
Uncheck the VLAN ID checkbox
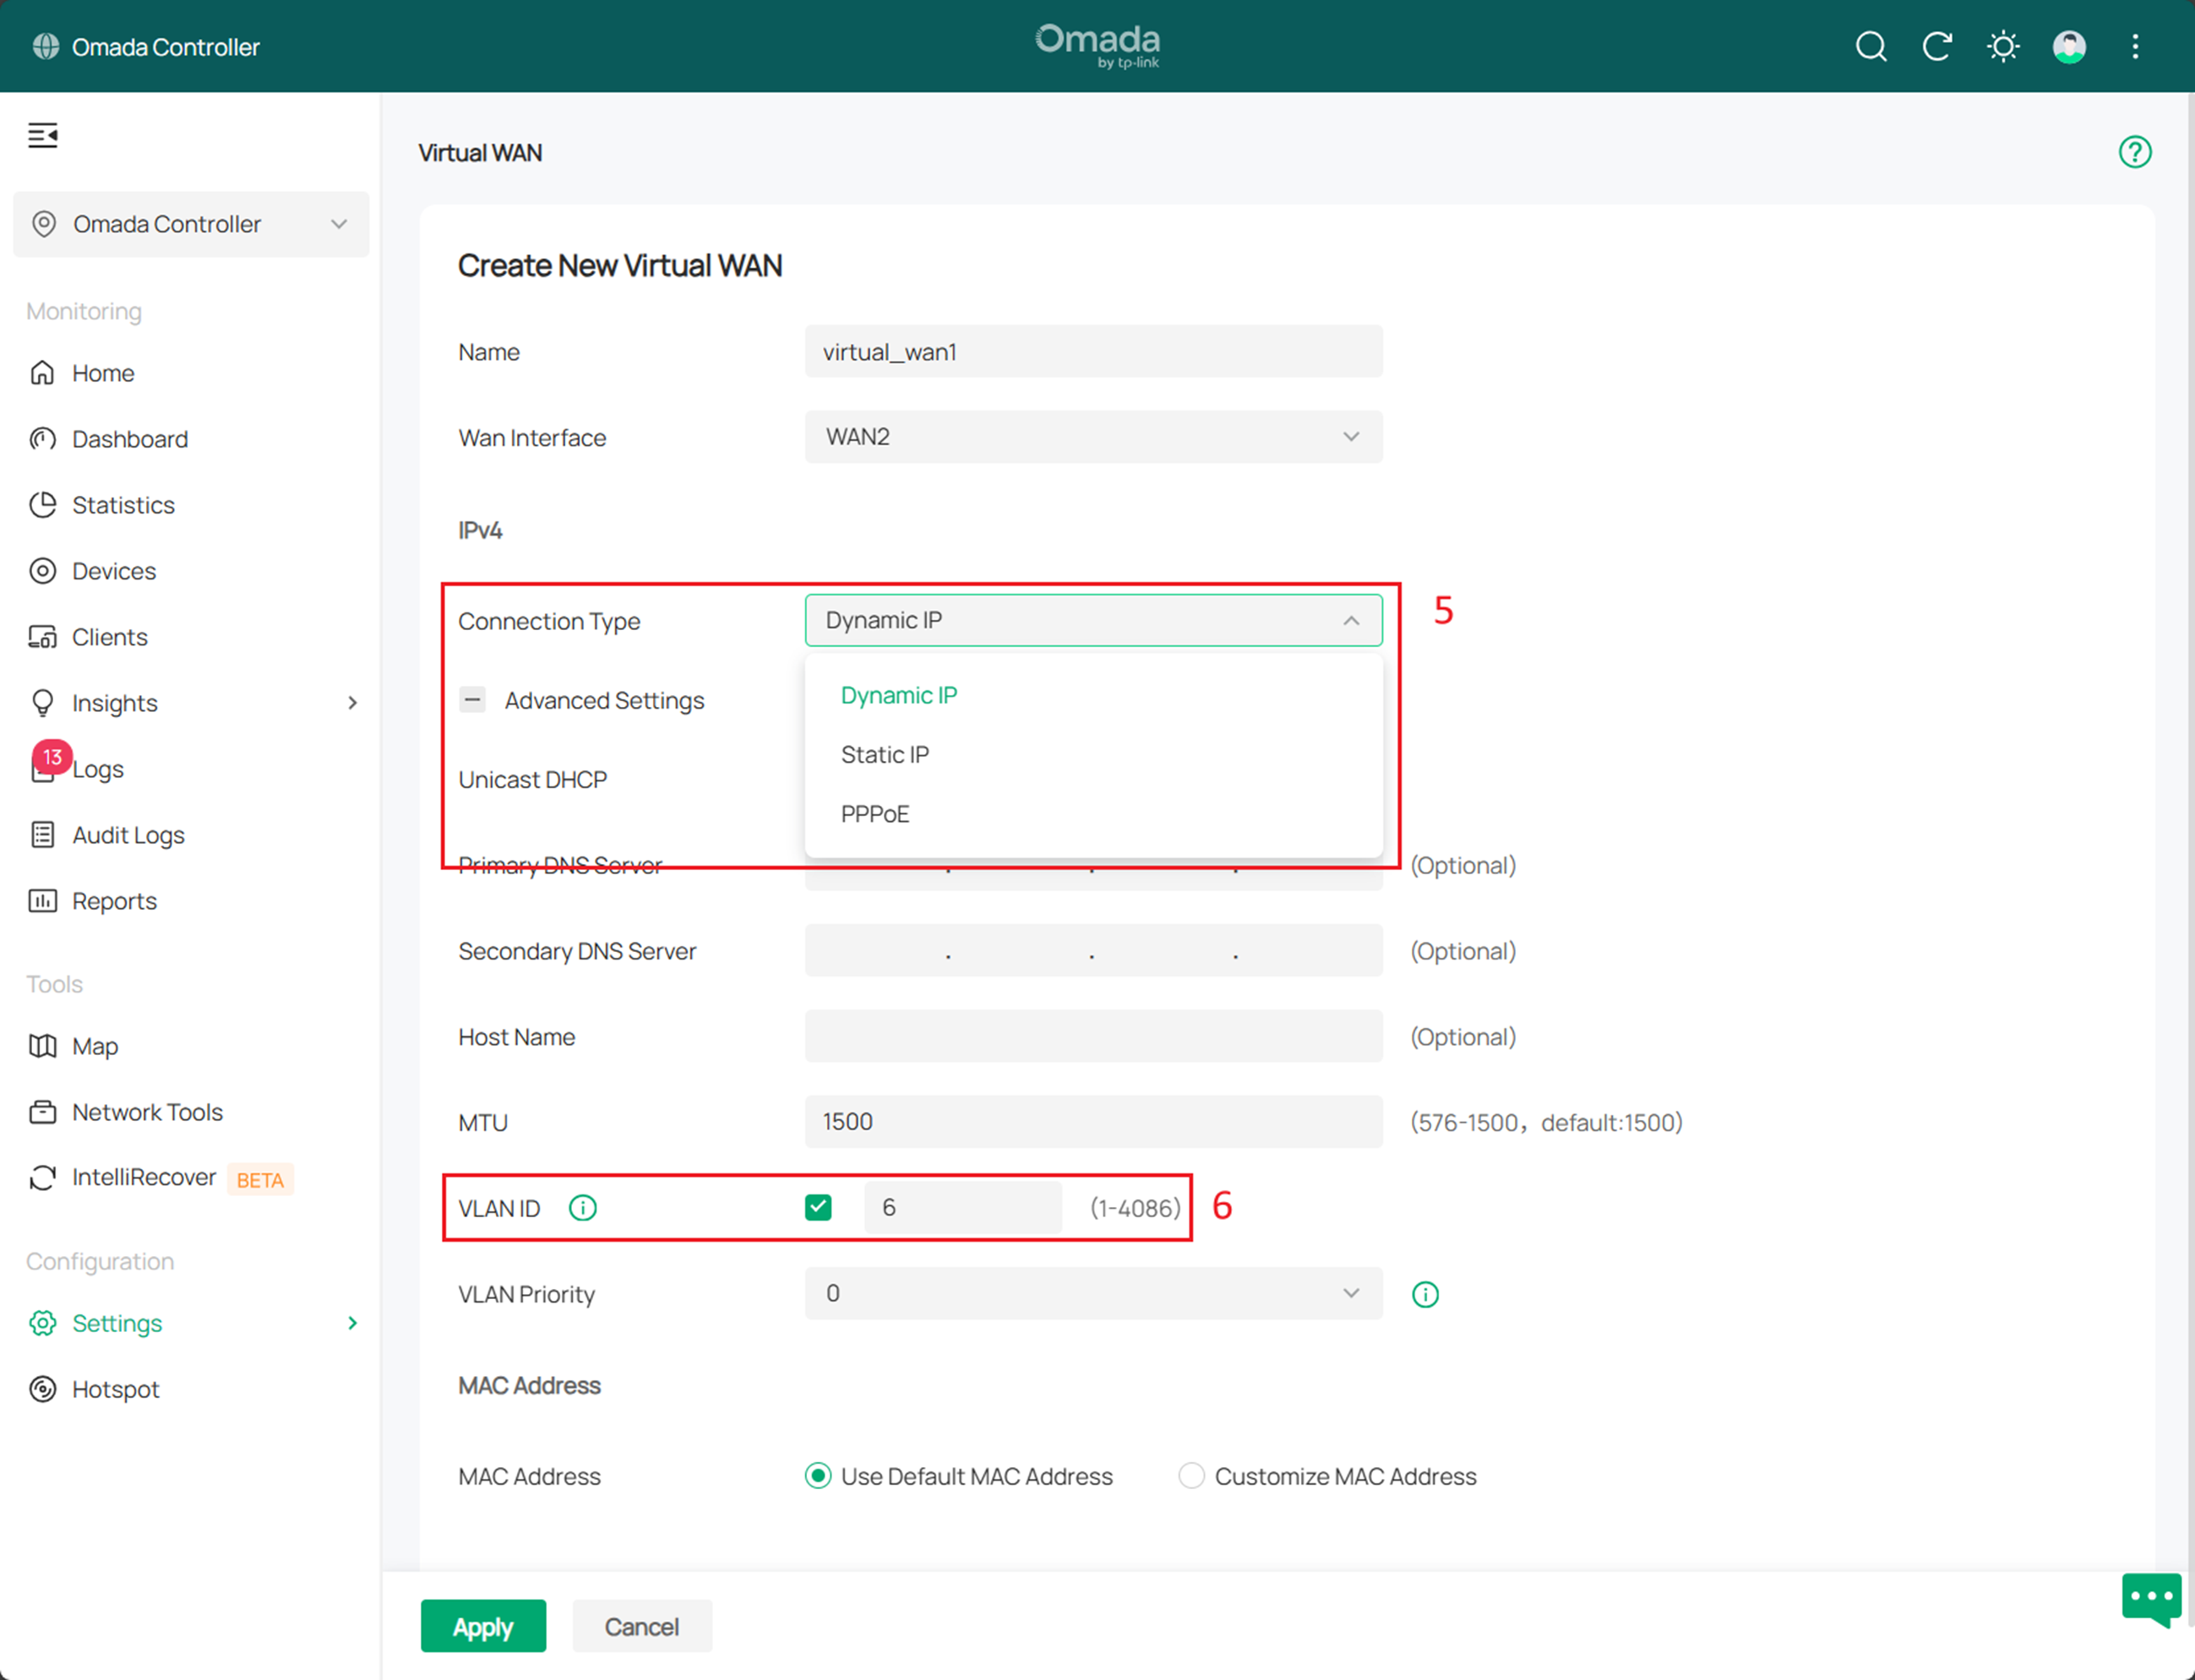click(818, 1207)
